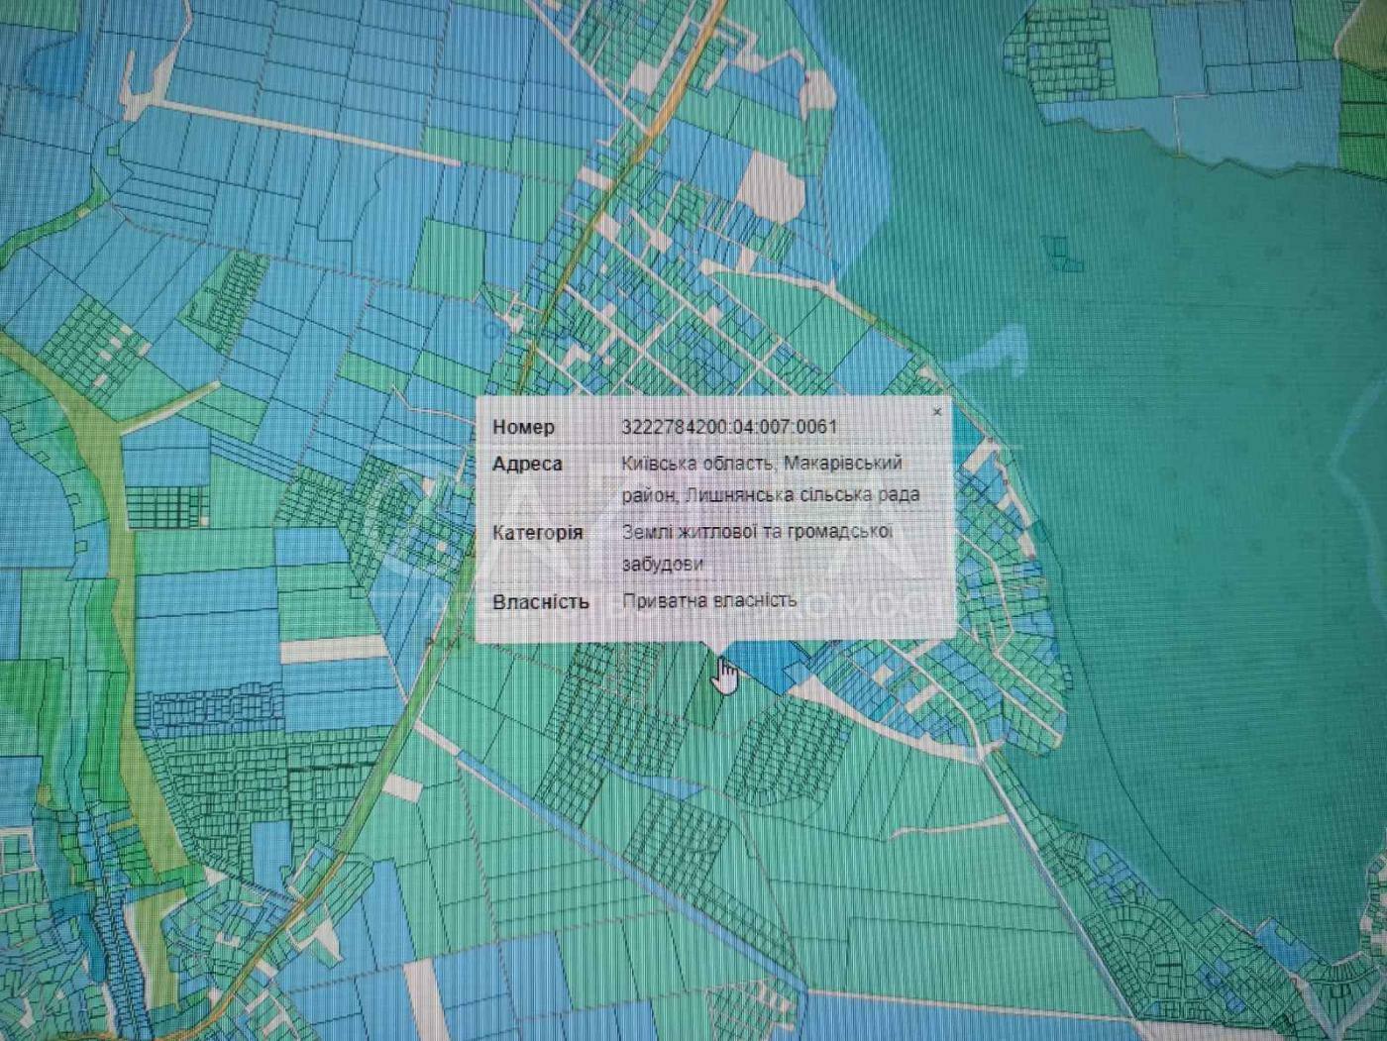Click the Категорія label in popup

click(x=538, y=533)
